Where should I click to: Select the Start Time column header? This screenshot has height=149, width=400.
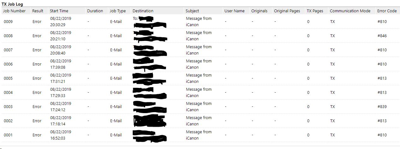click(x=59, y=11)
